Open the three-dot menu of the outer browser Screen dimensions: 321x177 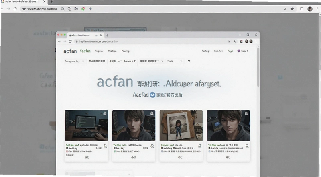point(317,9)
